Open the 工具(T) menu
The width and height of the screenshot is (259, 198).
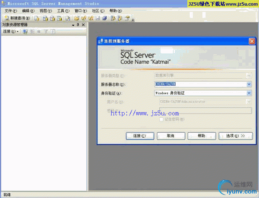tap(63, 11)
